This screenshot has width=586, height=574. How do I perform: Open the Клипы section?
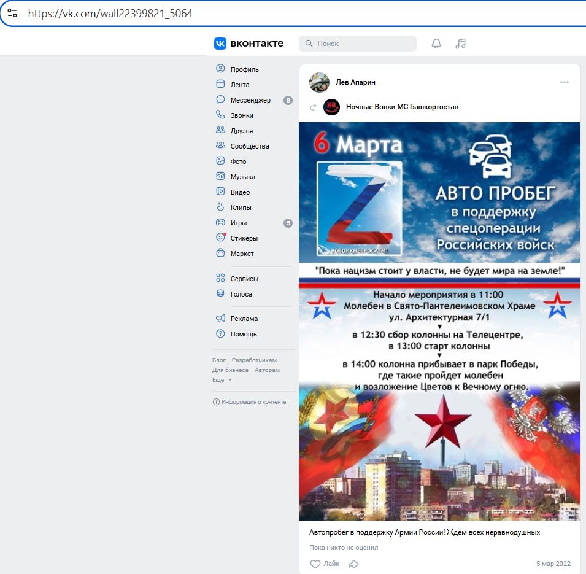click(x=242, y=207)
